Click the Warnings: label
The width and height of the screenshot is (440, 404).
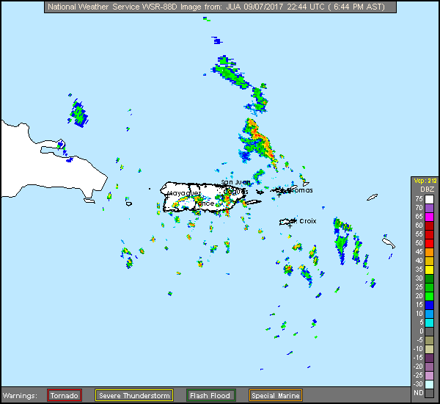20,396
